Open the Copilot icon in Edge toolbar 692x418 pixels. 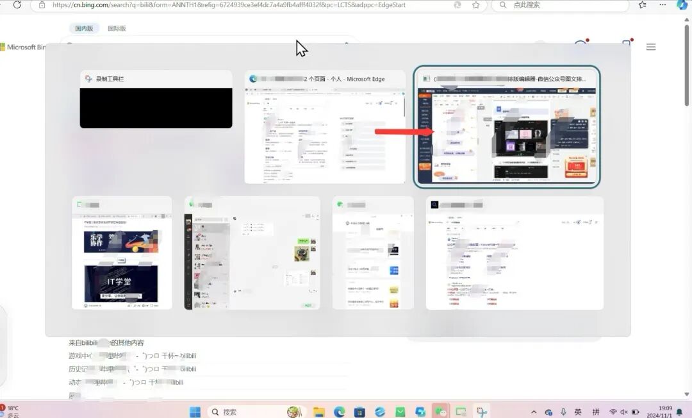[x=682, y=5]
